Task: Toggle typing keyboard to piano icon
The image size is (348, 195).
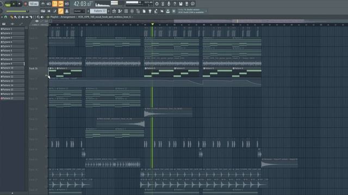Action: click(43, 11)
